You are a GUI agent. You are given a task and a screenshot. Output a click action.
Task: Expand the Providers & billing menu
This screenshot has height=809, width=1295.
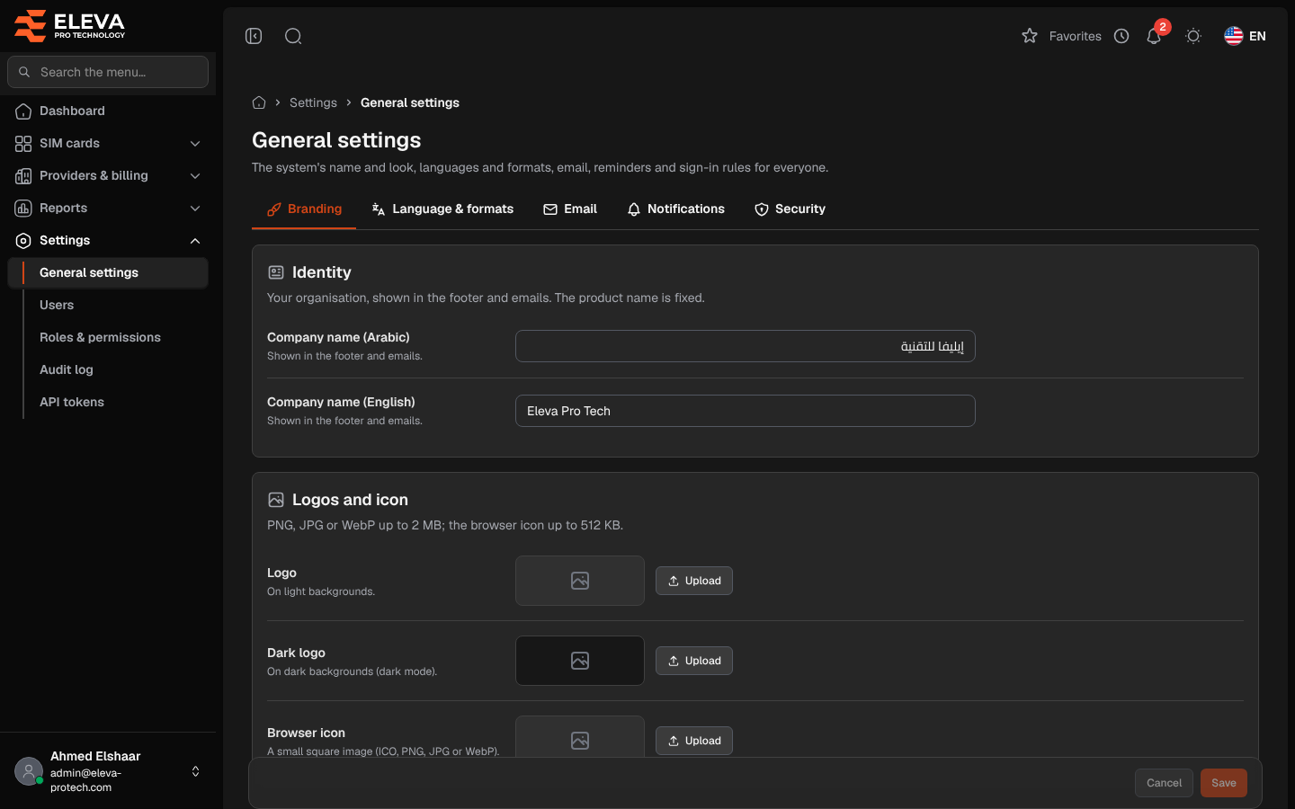click(x=108, y=175)
